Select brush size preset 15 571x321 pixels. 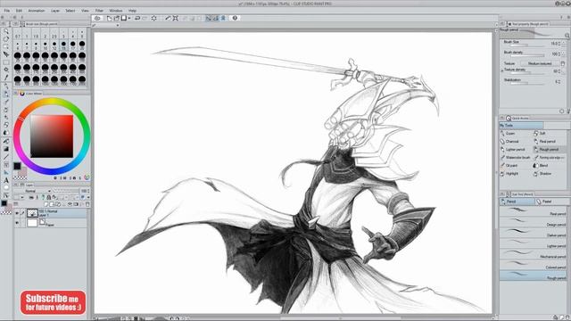63,45
